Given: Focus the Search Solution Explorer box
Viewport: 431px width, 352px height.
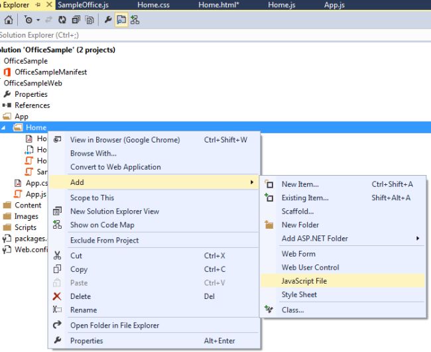Looking at the screenshot, I should pyautogui.click(x=215, y=35).
